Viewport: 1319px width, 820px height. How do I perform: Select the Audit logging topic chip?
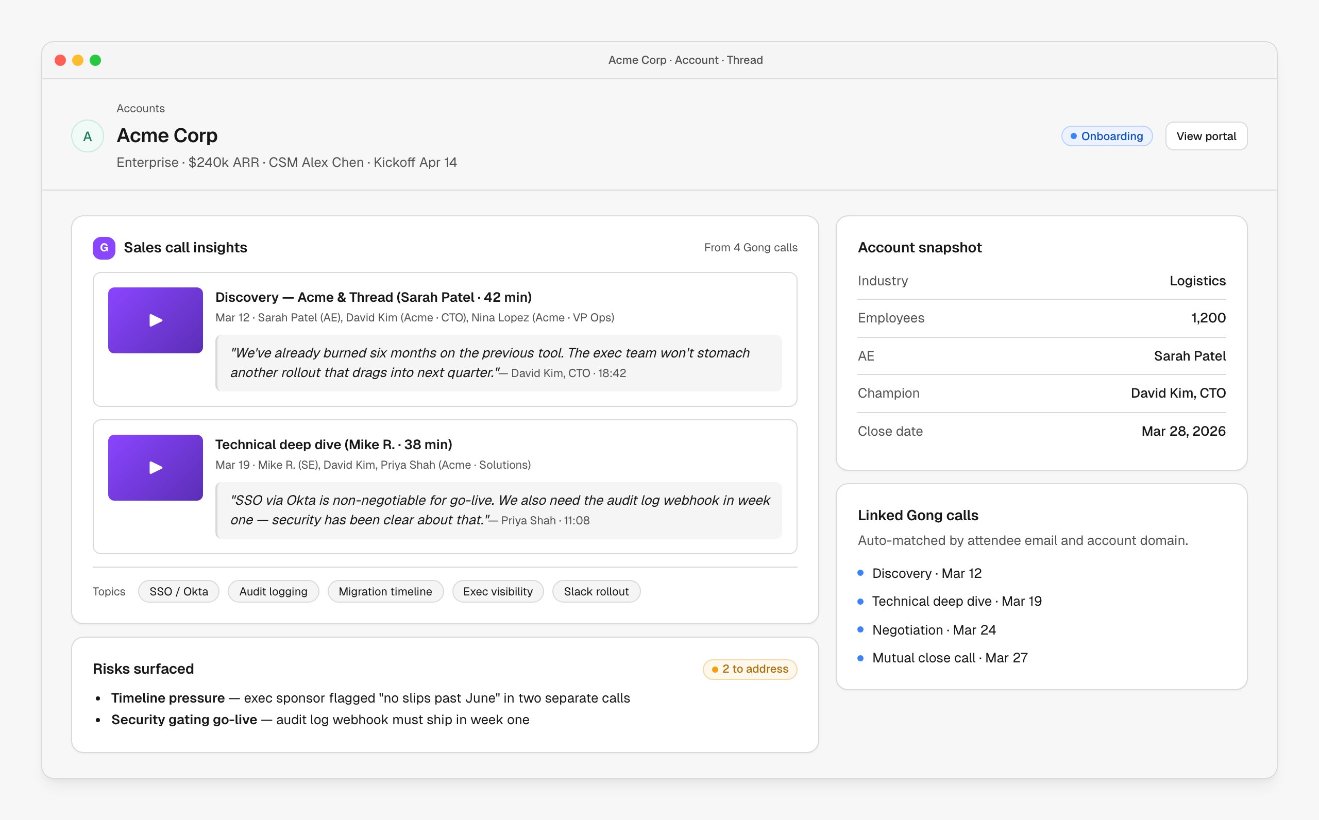pyautogui.click(x=274, y=591)
